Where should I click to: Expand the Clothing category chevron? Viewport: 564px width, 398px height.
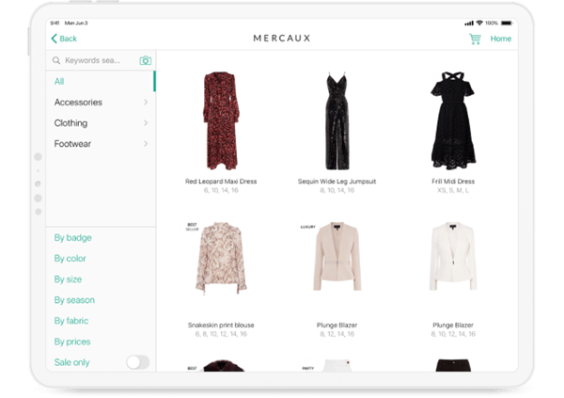146,123
